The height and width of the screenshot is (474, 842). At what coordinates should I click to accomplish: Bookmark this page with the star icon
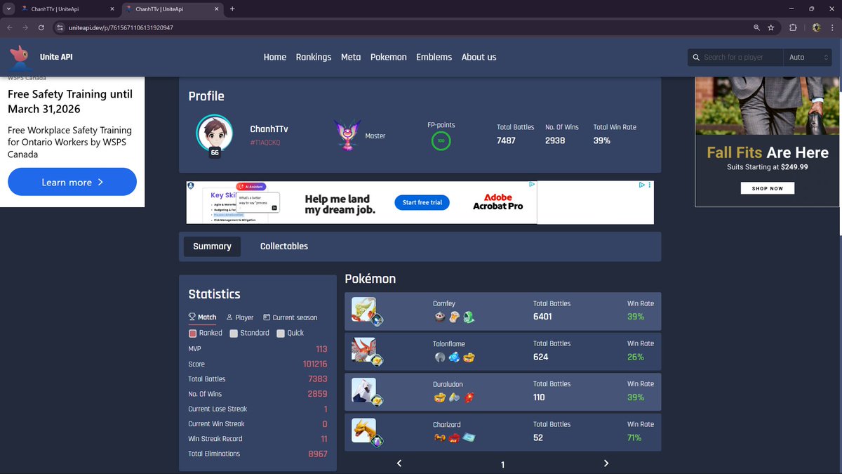point(771,27)
